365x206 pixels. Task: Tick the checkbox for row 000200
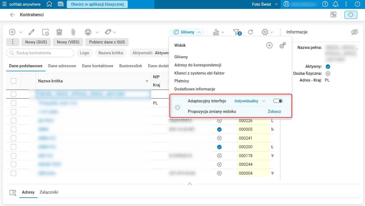pos(13,147)
